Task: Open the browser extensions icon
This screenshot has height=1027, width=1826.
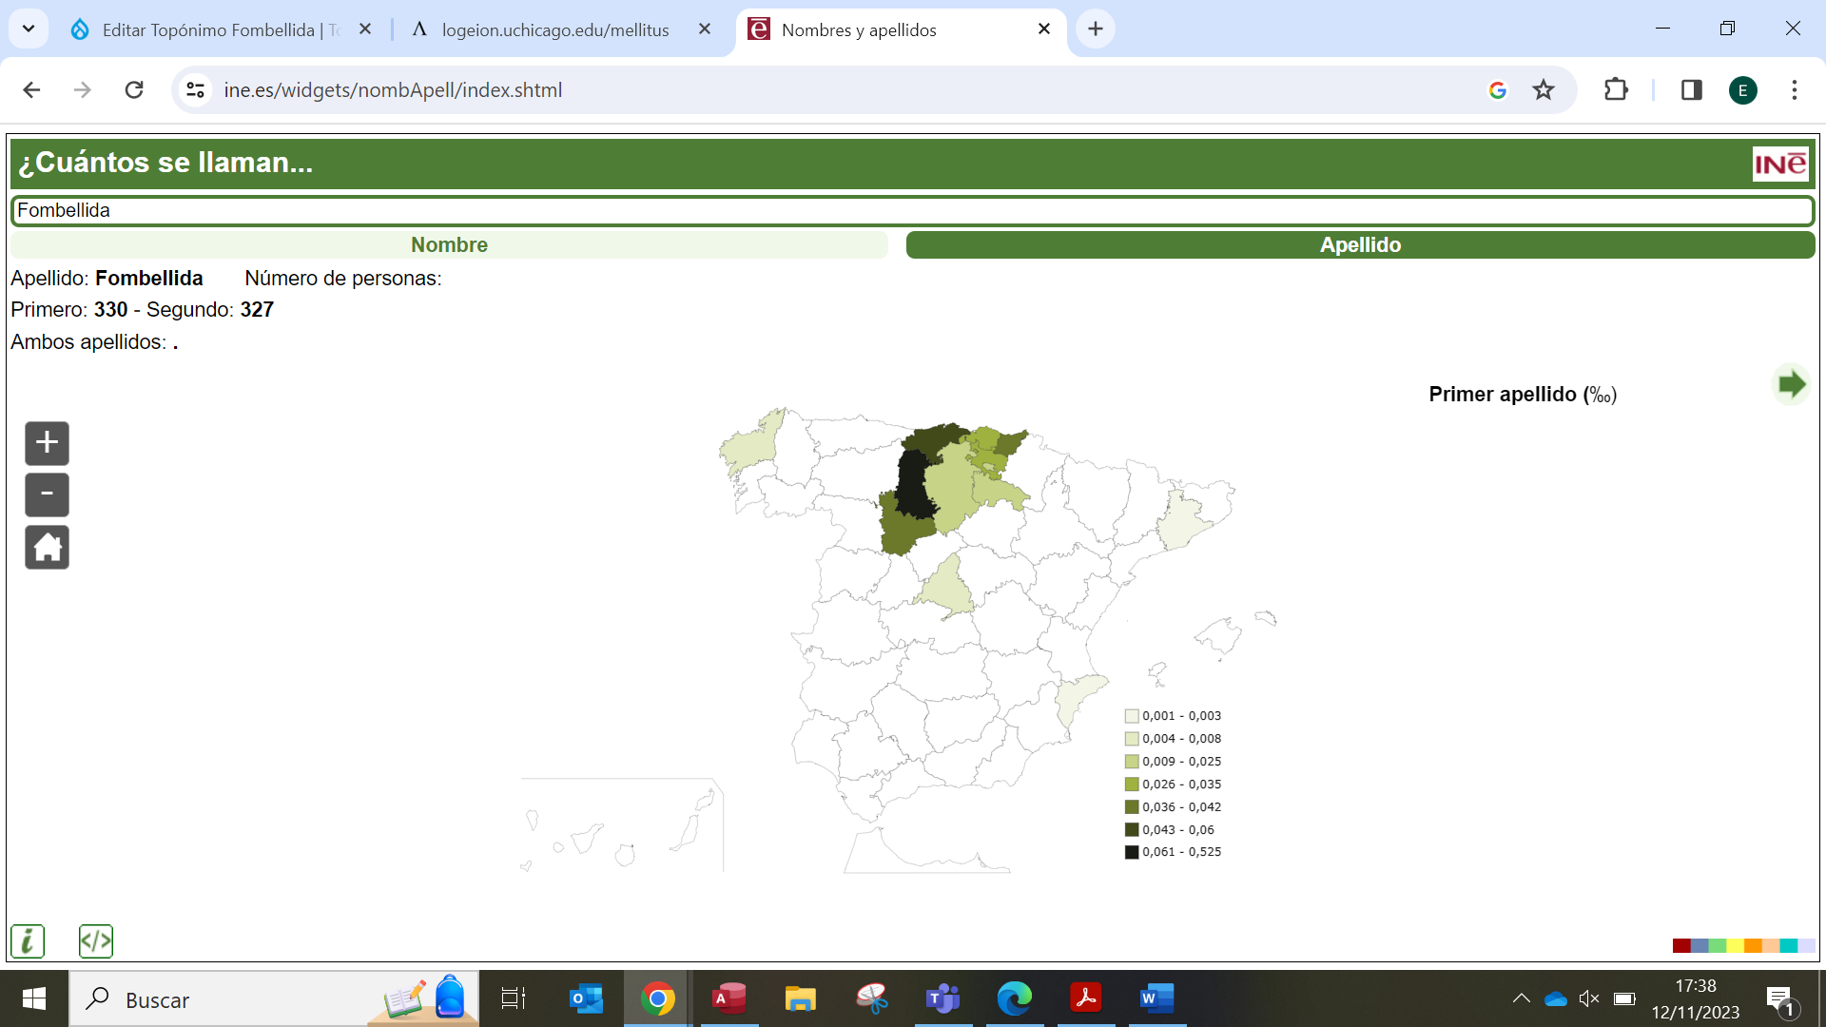Action: click(x=1616, y=90)
